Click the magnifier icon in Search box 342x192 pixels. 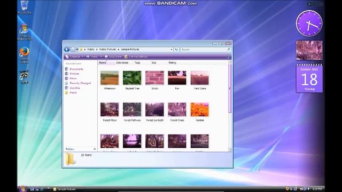click(x=229, y=50)
